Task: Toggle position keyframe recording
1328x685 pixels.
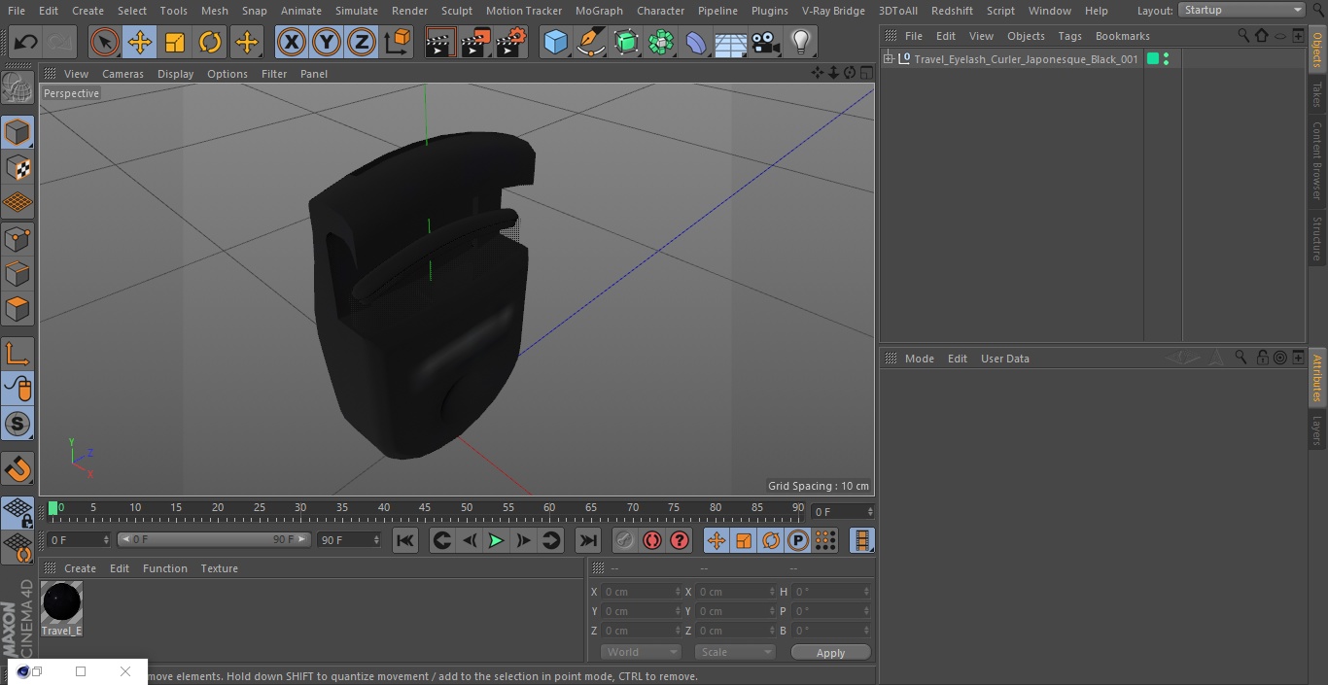Action: [x=716, y=540]
